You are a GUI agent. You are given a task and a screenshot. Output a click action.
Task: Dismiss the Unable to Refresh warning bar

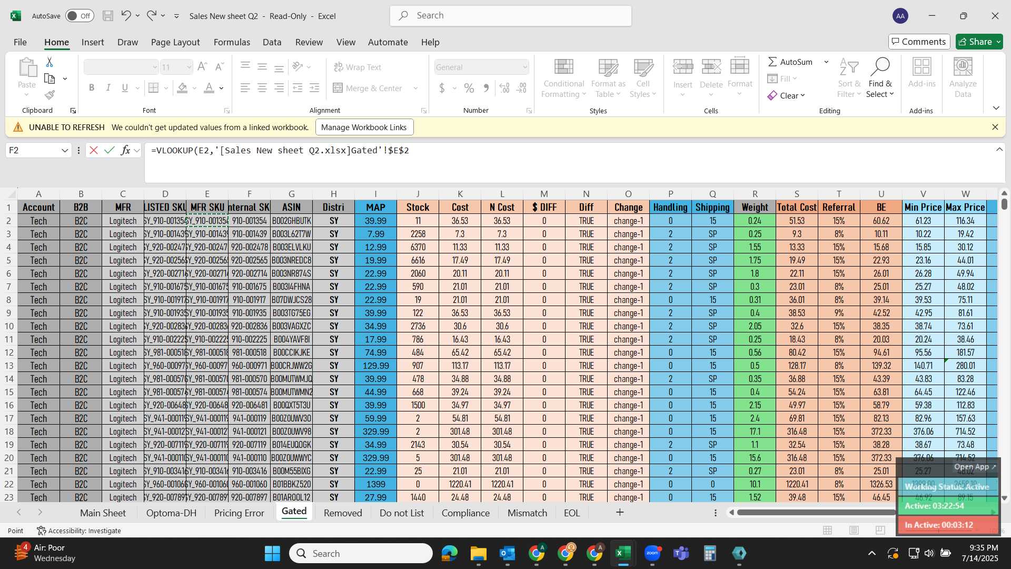click(x=995, y=127)
